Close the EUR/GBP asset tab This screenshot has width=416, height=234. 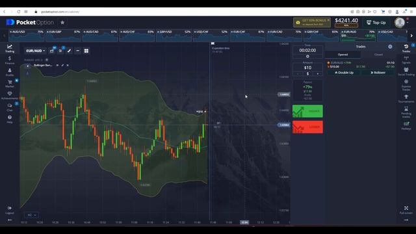click(x=47, y=32)
